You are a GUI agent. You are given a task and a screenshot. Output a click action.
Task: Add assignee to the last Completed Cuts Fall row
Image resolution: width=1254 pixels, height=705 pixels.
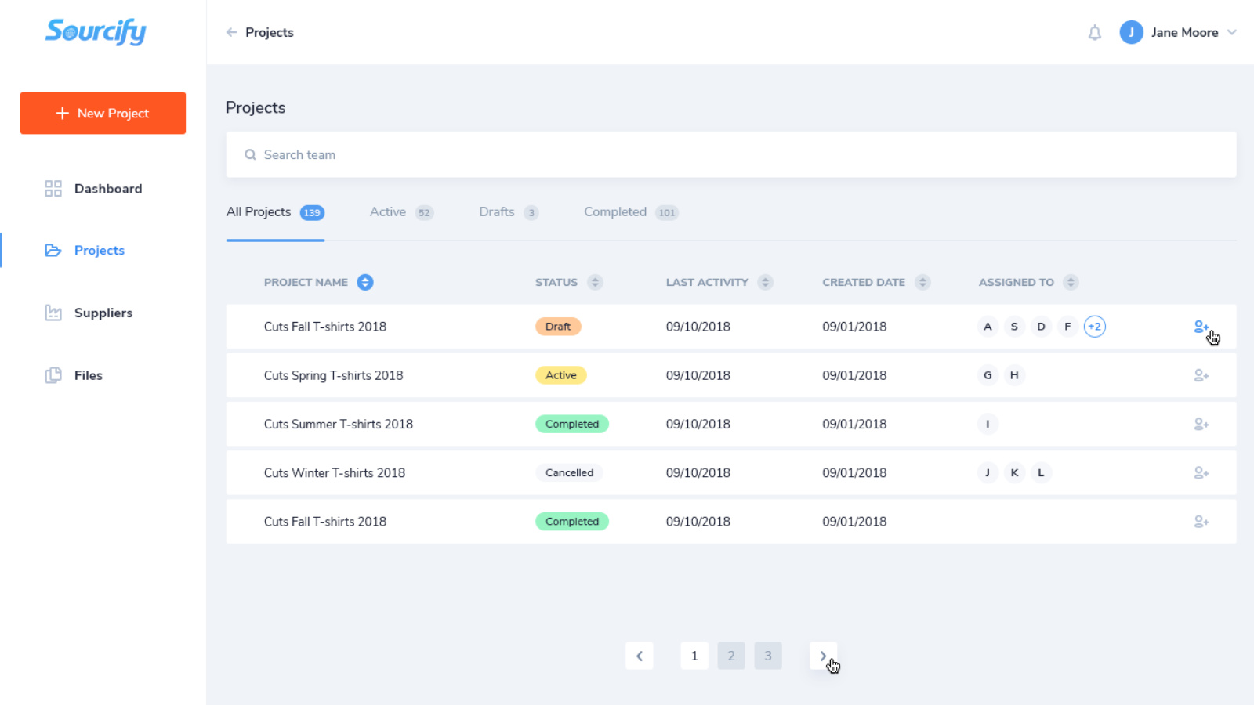coord(1201,521)
